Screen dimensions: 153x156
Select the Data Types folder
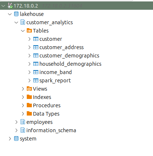(x=46, y=114)
